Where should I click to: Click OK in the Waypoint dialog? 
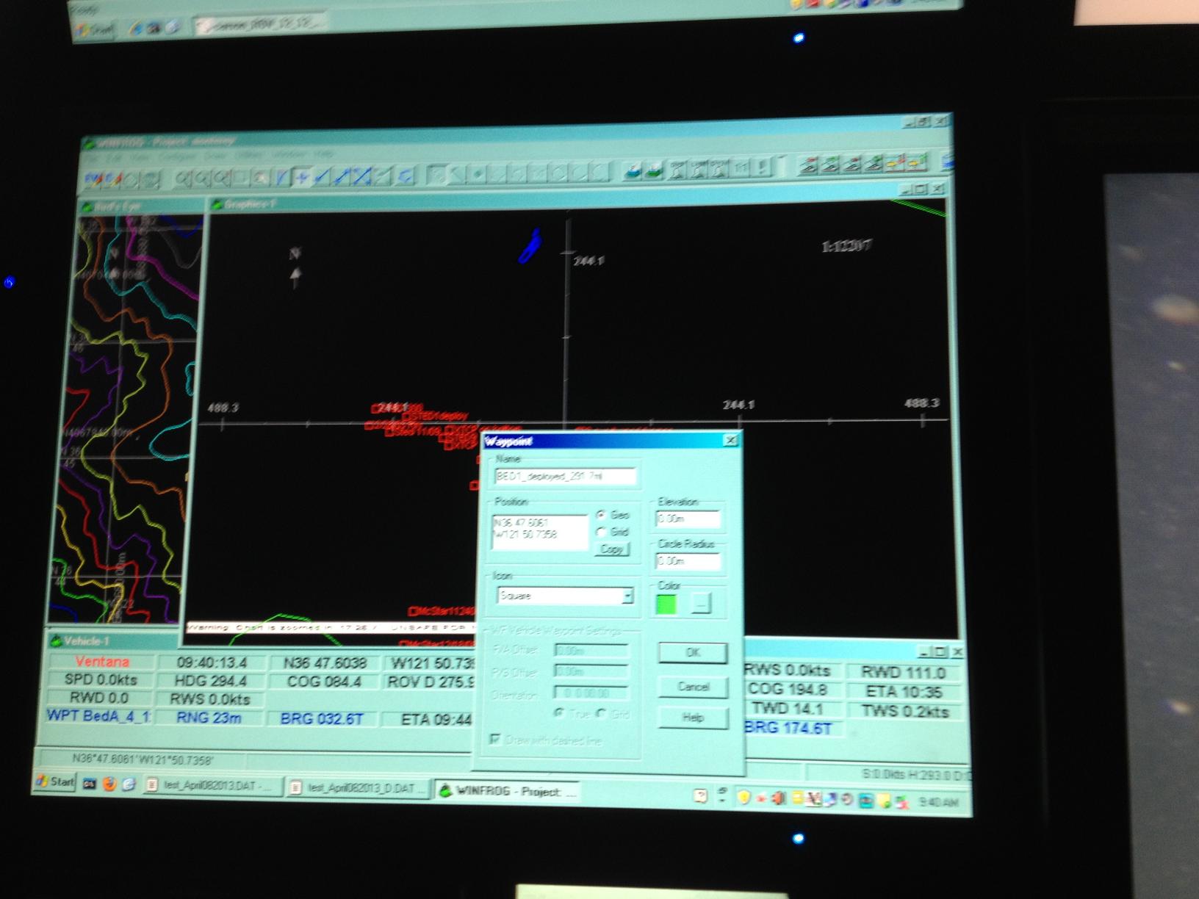point(692,652)
